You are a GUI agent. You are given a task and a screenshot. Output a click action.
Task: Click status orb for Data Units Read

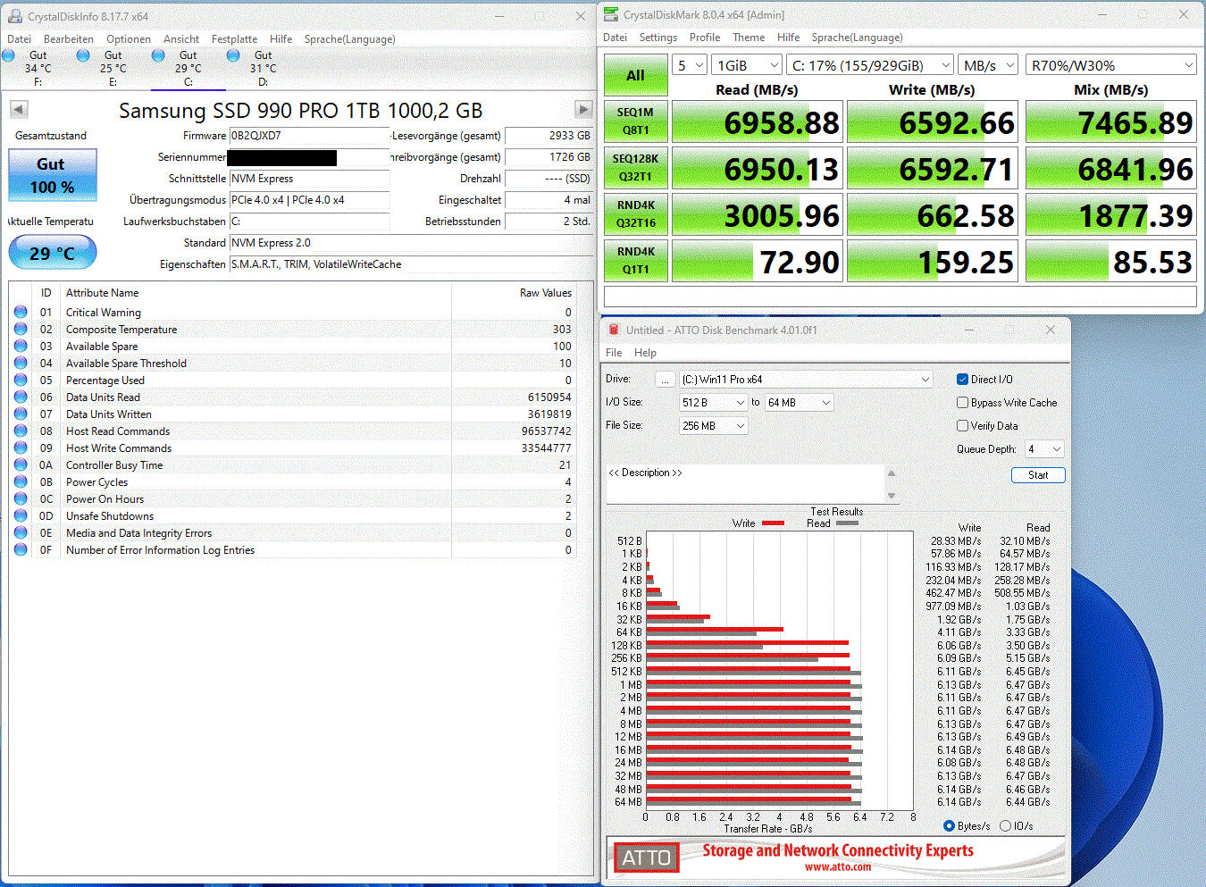tap(21, 397)
